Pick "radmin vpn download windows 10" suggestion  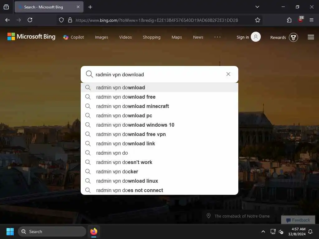point(159,125)
